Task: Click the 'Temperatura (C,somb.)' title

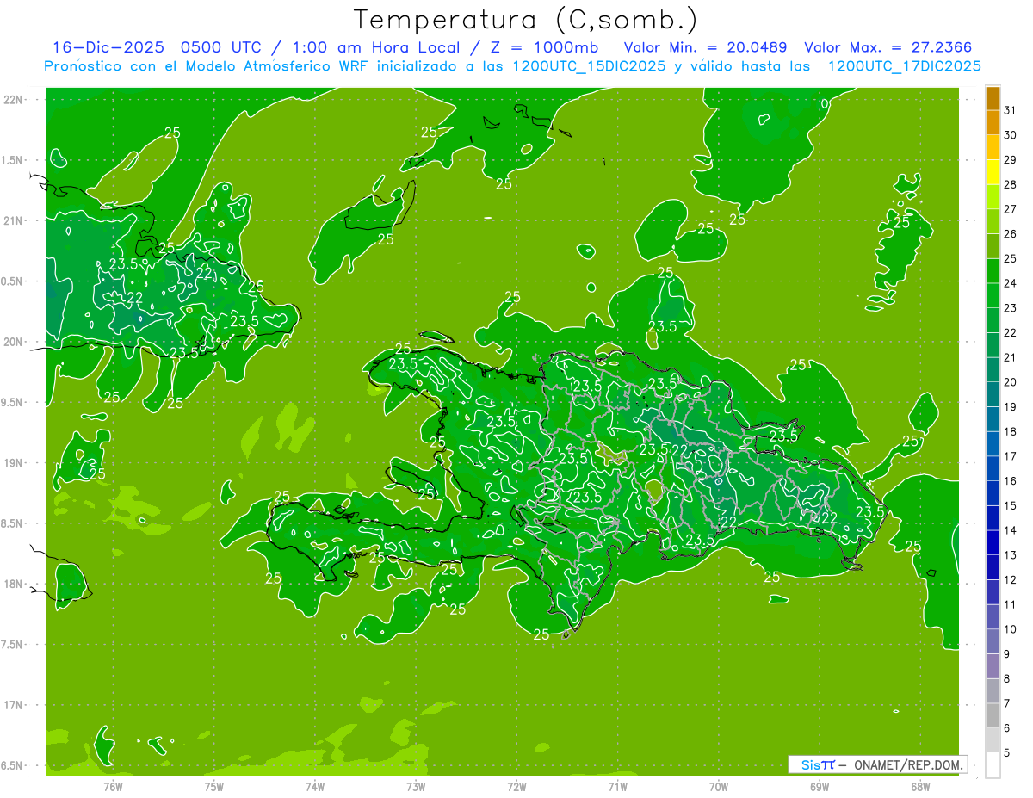Action: tap(525, 20)
